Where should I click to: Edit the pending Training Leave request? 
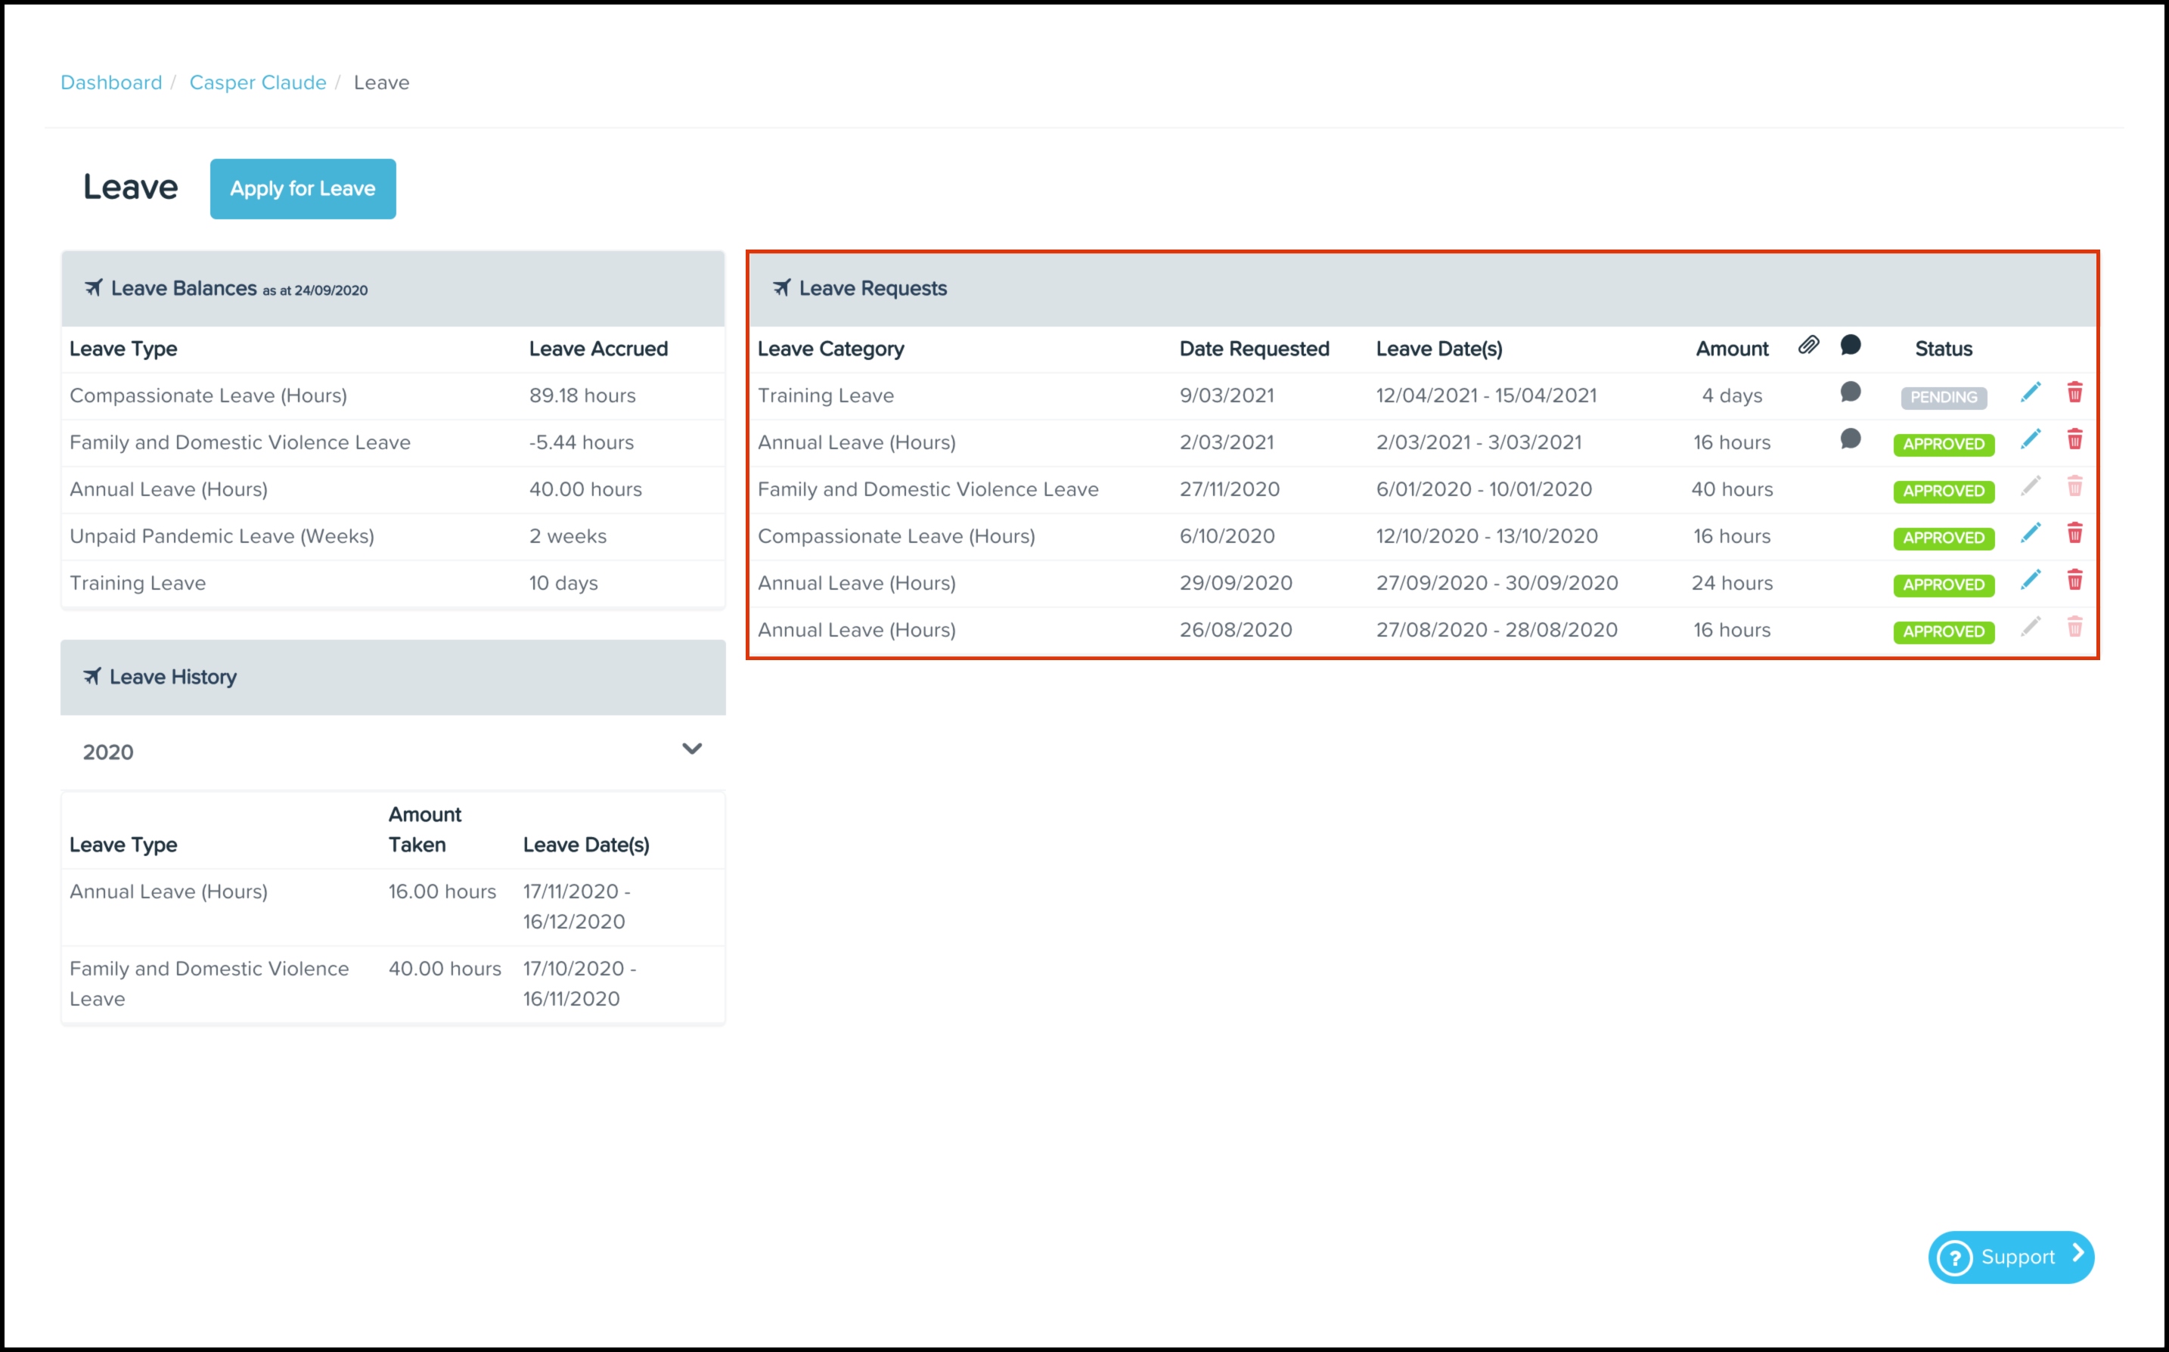click(2030, 392)
